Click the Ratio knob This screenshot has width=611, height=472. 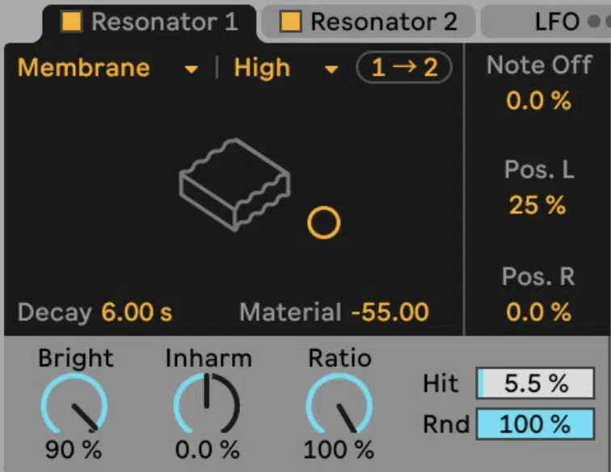339,404
